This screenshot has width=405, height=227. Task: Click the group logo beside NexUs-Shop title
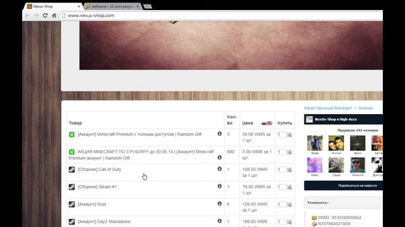click(x=309, y=119)
